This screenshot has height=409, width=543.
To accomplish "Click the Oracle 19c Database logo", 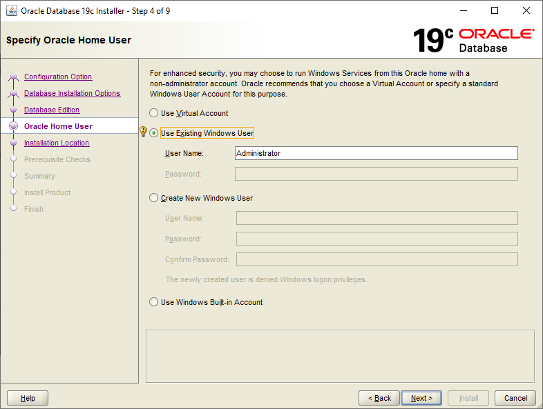I will [x=473, y=41].
